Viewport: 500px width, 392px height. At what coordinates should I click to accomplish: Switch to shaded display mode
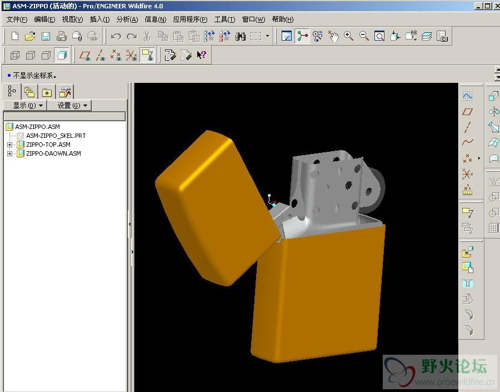[x=62, y=56]
